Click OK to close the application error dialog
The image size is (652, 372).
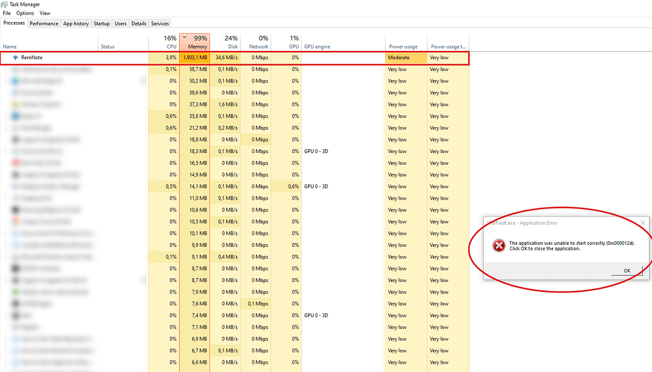[x=626, y=270]
